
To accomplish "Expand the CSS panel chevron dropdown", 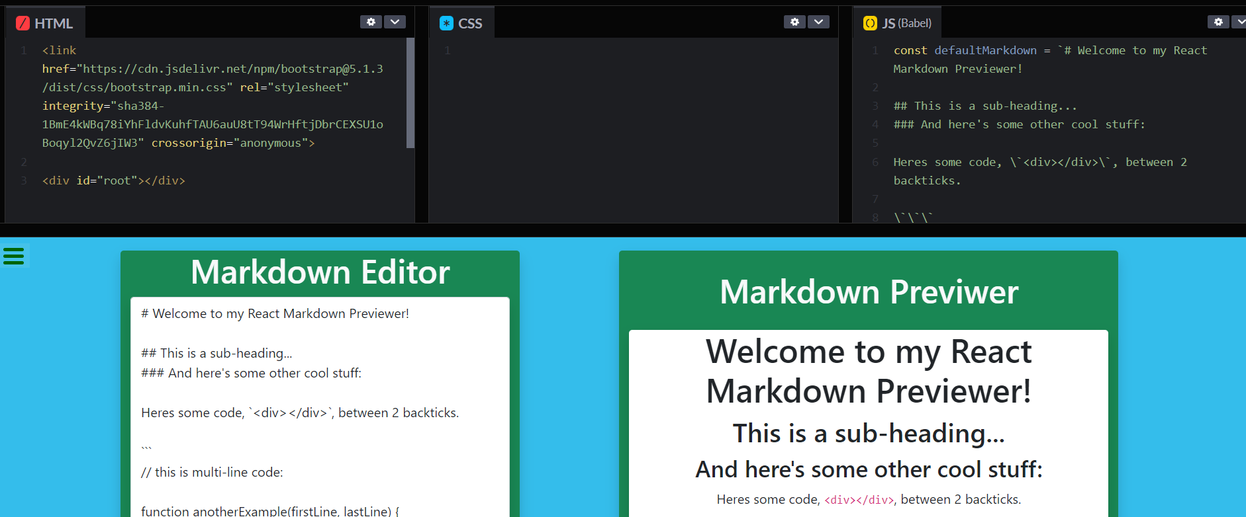I will click(x=819, y=22).
